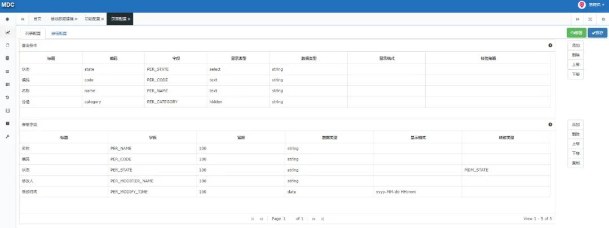This screenshot has height=228, width=609.
Task: Collapse the 查询条件 panel via arrow icon
Action: coord(550,46)
